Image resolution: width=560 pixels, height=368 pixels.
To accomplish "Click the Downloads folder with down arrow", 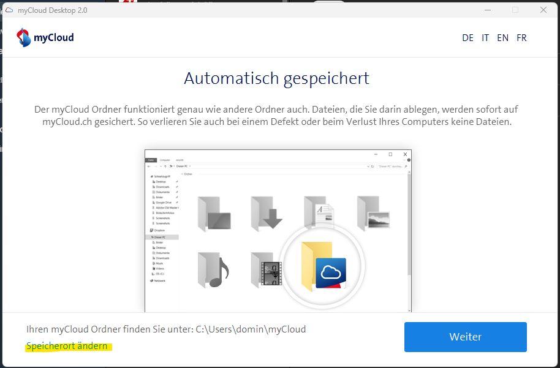I will tap(266, 212).
